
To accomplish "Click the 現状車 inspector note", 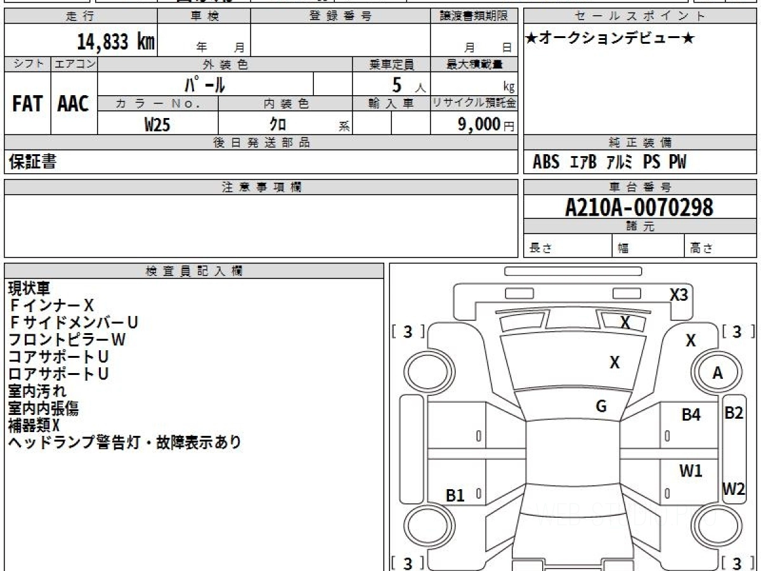I will coord(29,289).
